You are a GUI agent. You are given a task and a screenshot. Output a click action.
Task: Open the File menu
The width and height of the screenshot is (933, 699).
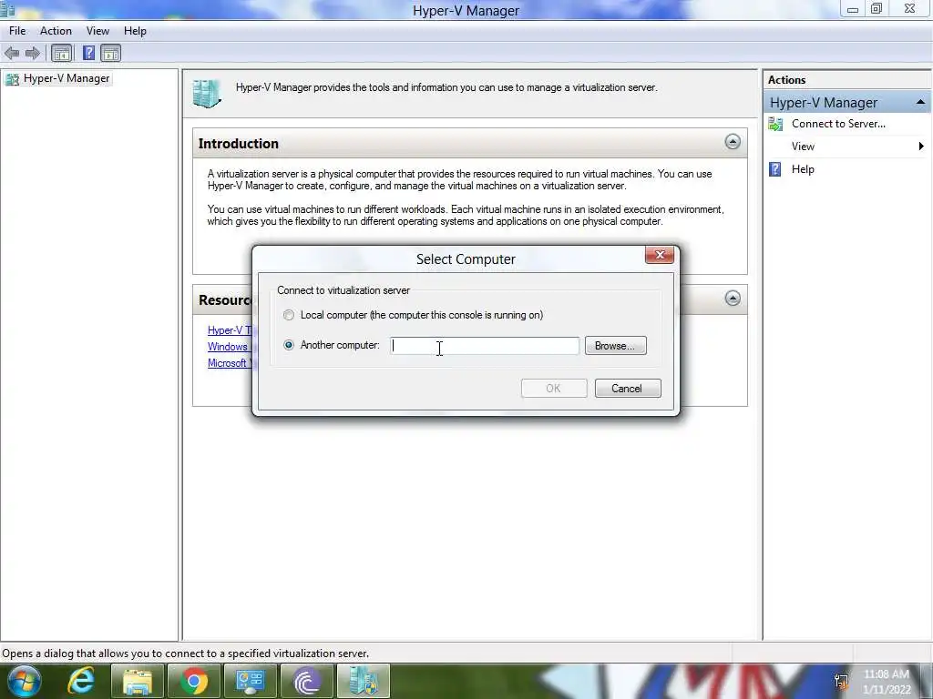click(x=17, y=31)
